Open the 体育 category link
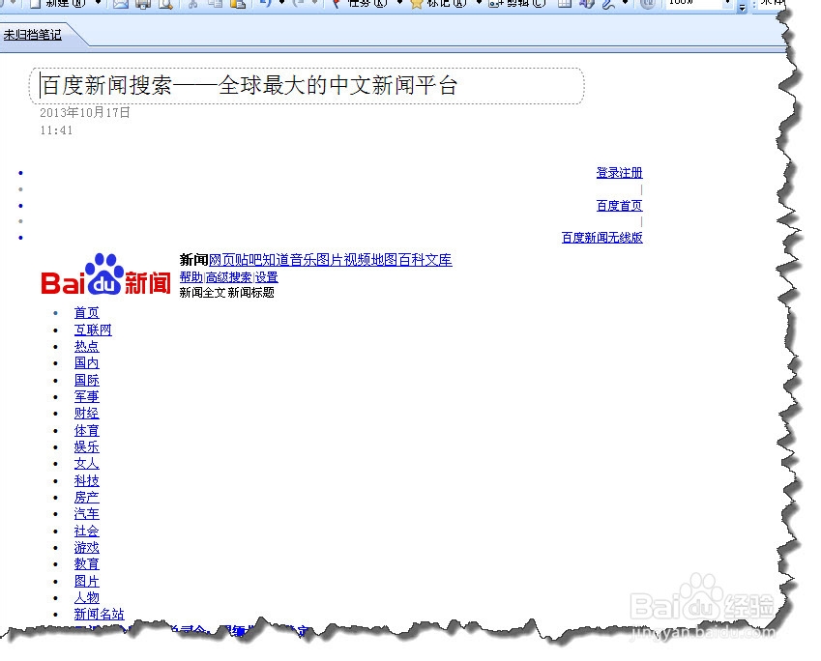 tap(86, 430)
